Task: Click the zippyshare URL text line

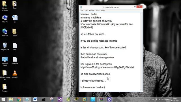Action: point(107,67)
